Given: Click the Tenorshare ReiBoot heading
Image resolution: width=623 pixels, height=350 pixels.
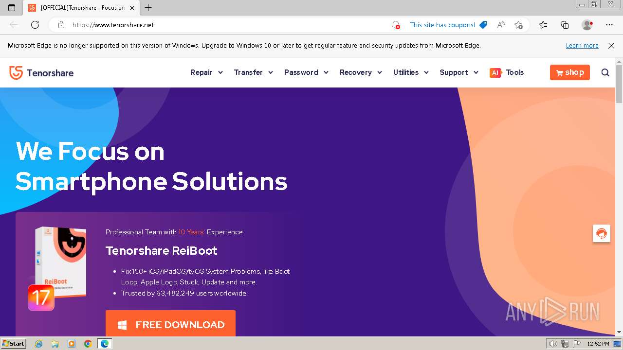Looking at the screenshot, I should [x=161, y=251].
